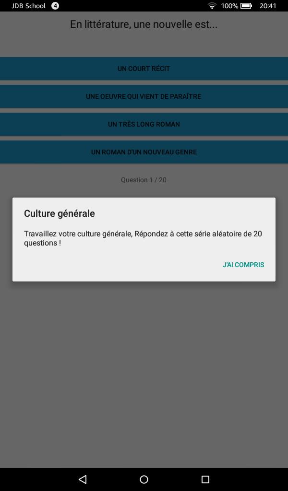Viewport: 288px width, 491px height.
Task: Tap the Android back triangle icon
Action: point(83,479)
